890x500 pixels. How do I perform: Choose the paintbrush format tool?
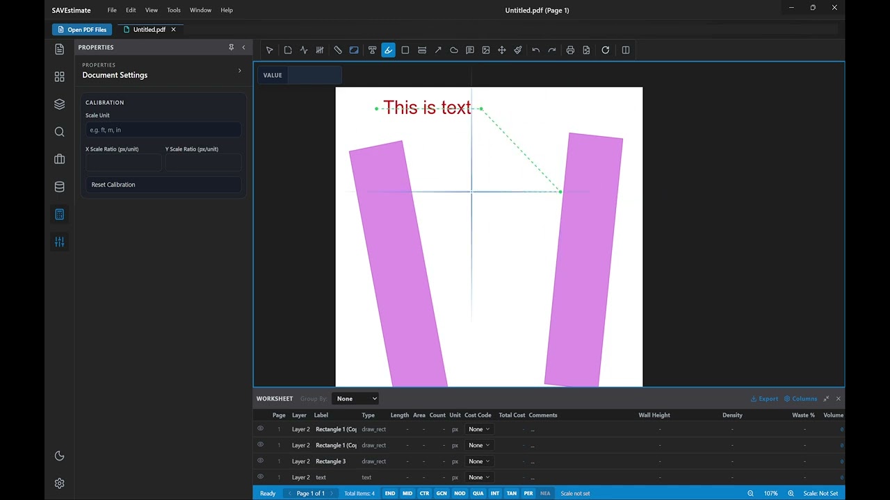pyautogui.click(x=518, y=50)
